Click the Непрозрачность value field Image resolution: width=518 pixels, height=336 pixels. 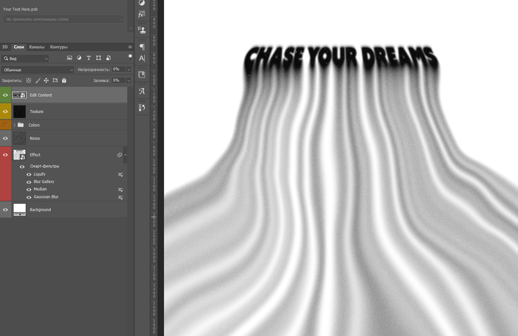pyautogui.click(x=118, y=69)
